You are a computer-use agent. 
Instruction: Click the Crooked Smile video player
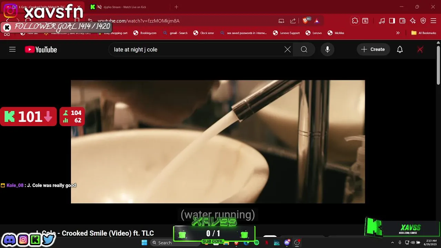pos(218,142)
